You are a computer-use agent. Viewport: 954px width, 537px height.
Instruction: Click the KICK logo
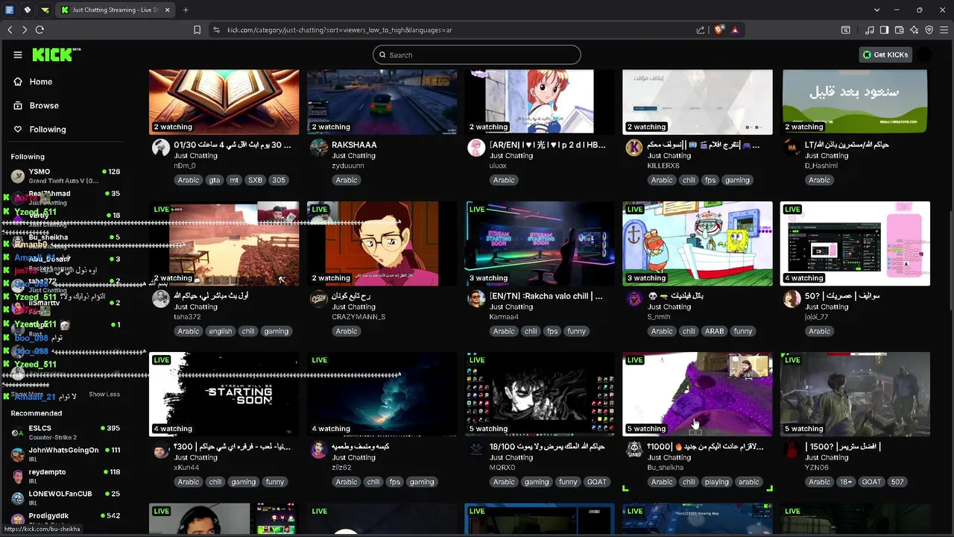(x=55, y=54)
